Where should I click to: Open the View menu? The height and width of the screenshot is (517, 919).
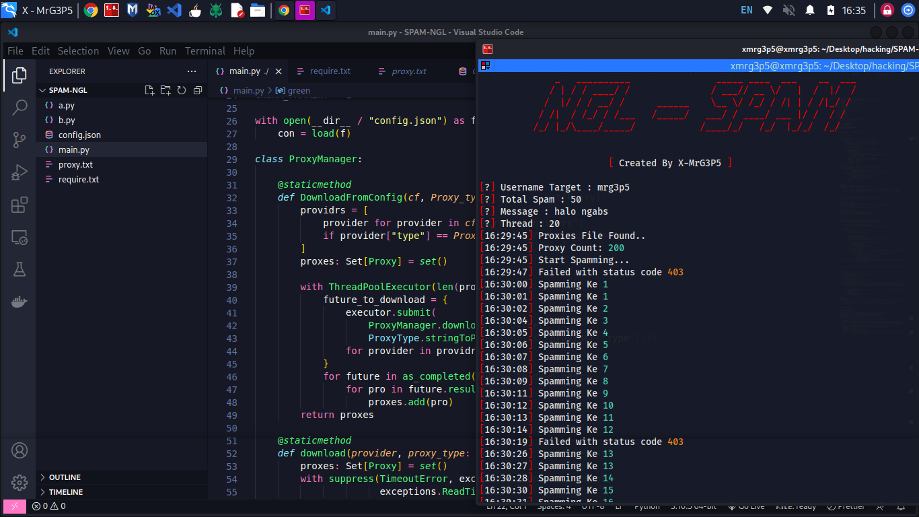[x=118, y=51]
